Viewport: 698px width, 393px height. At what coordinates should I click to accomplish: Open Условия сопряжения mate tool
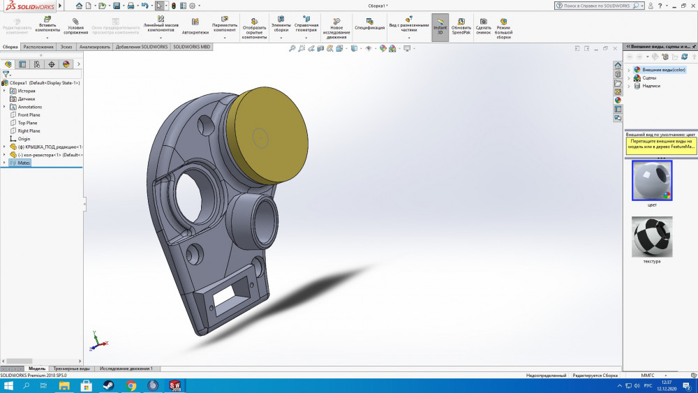pyautogui.click(x=75, y=26)
